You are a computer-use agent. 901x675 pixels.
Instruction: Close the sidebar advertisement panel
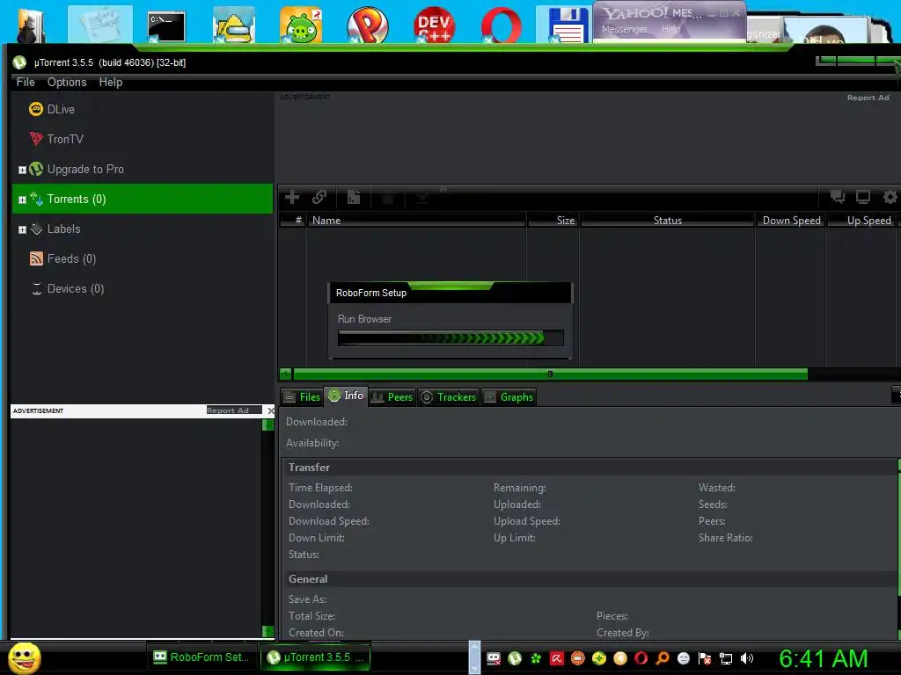pyautogui.click(x=271, y=410)
